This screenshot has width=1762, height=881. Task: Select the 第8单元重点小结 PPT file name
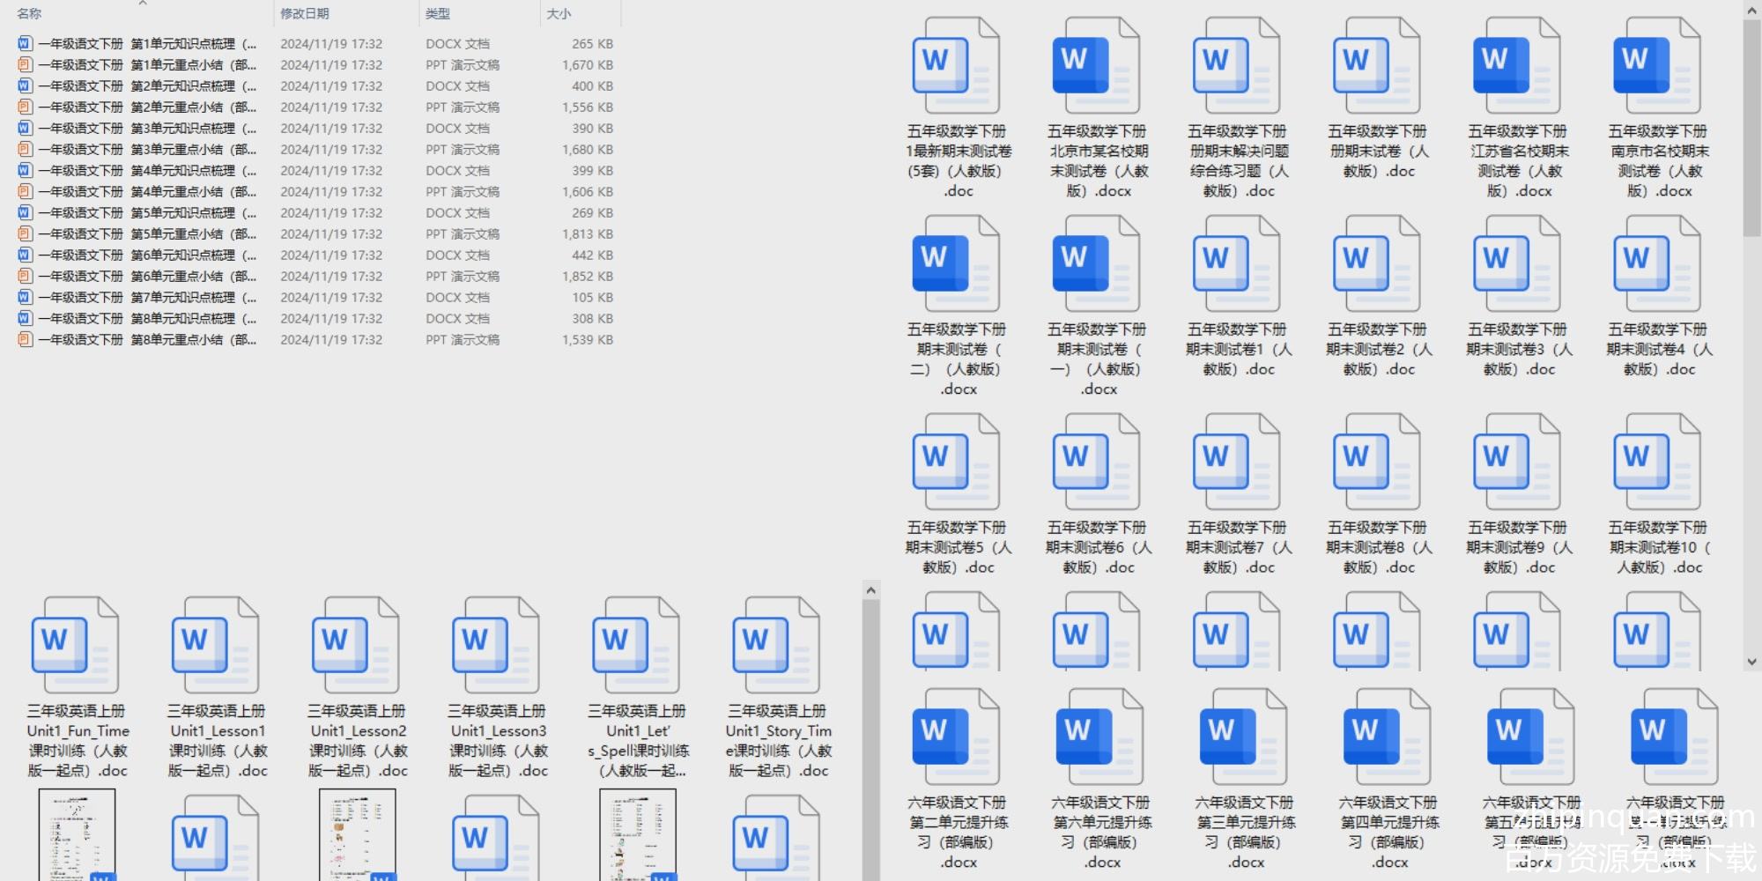pos(148,340)
